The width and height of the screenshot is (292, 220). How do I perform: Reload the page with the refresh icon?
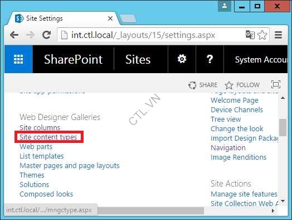(x=47, y=35)
